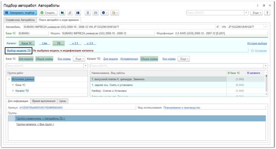The width and height of the screenshot is (276, 149).
Task: Click the card-form toolbar icon
Action: [x=95, y=13]
